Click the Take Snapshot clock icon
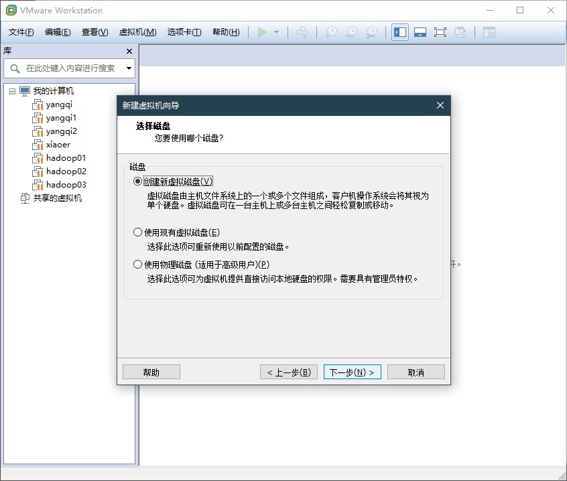Viewport: 567px width, 481px height. click(x=331, y=32)
